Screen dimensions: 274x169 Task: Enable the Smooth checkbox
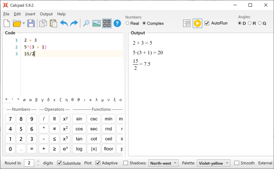click(x=237, y=163)
